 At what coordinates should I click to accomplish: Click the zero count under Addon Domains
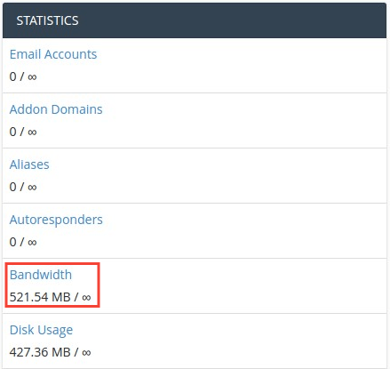(13, 132)
